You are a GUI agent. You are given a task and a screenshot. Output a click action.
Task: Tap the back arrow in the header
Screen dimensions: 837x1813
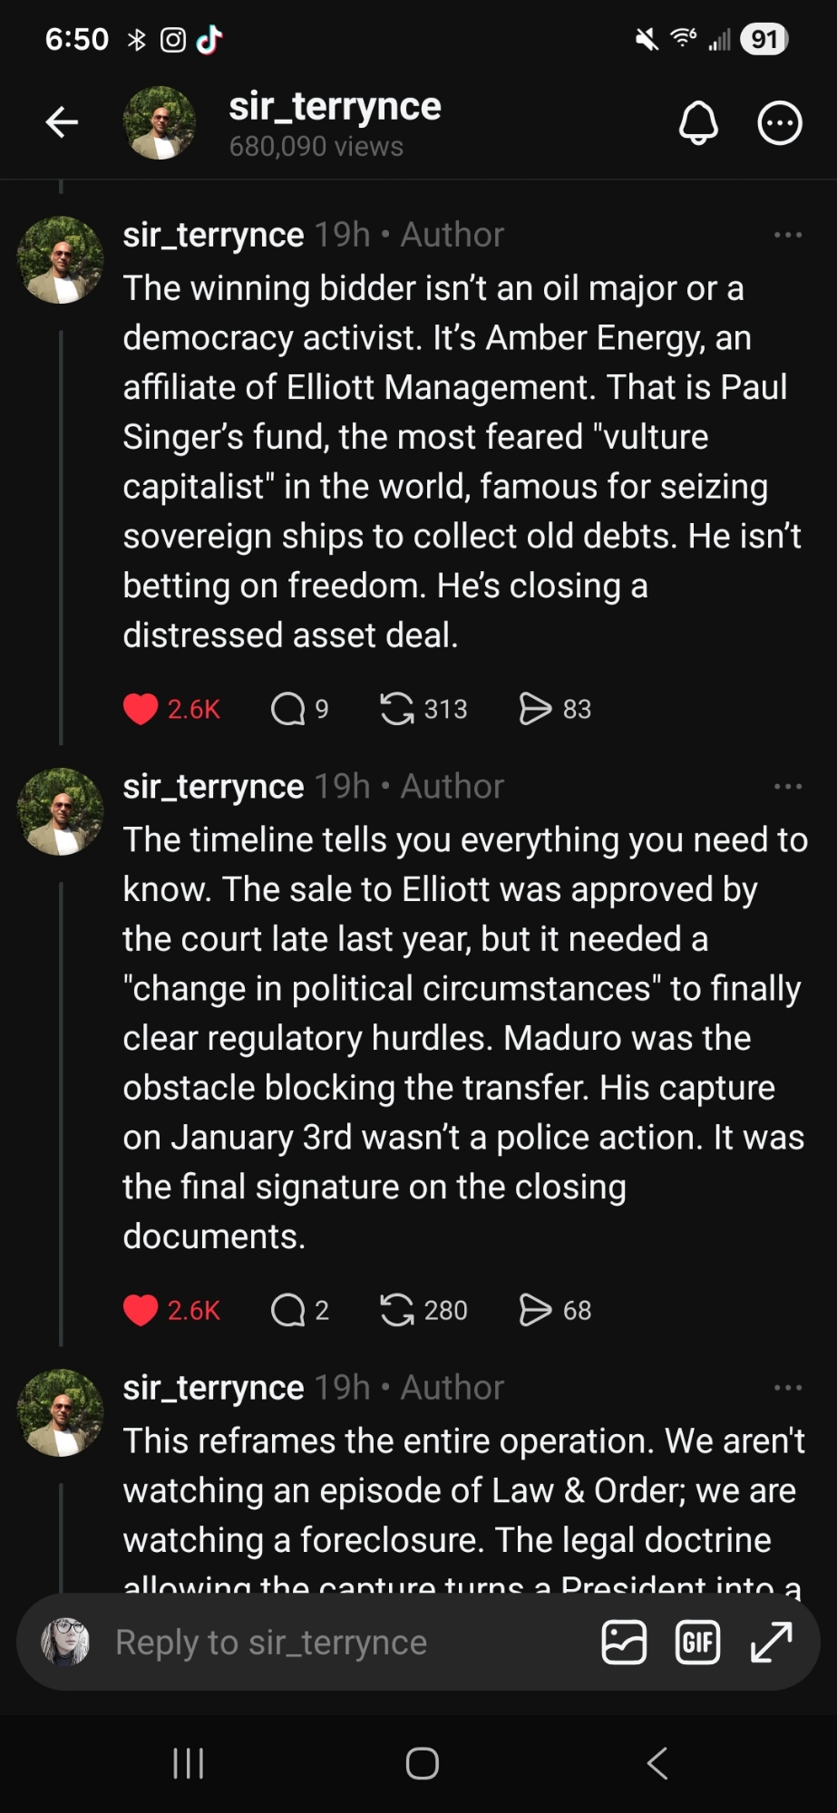click(x=62, y=121)
